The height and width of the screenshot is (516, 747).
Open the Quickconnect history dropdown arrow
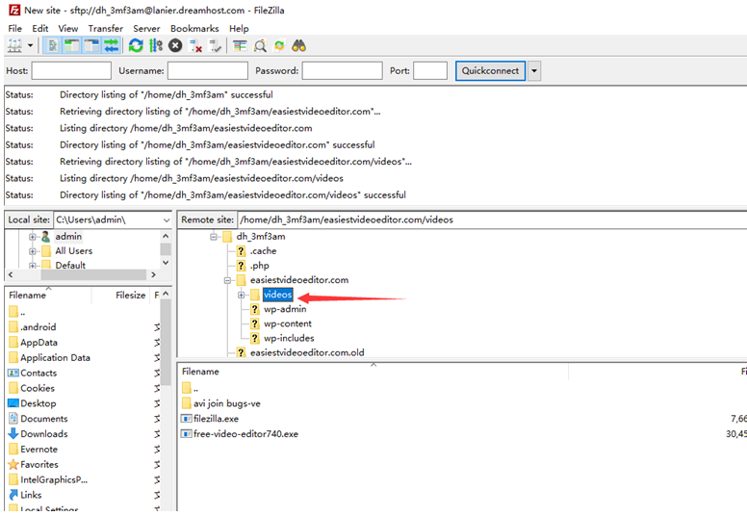point(534,70)
